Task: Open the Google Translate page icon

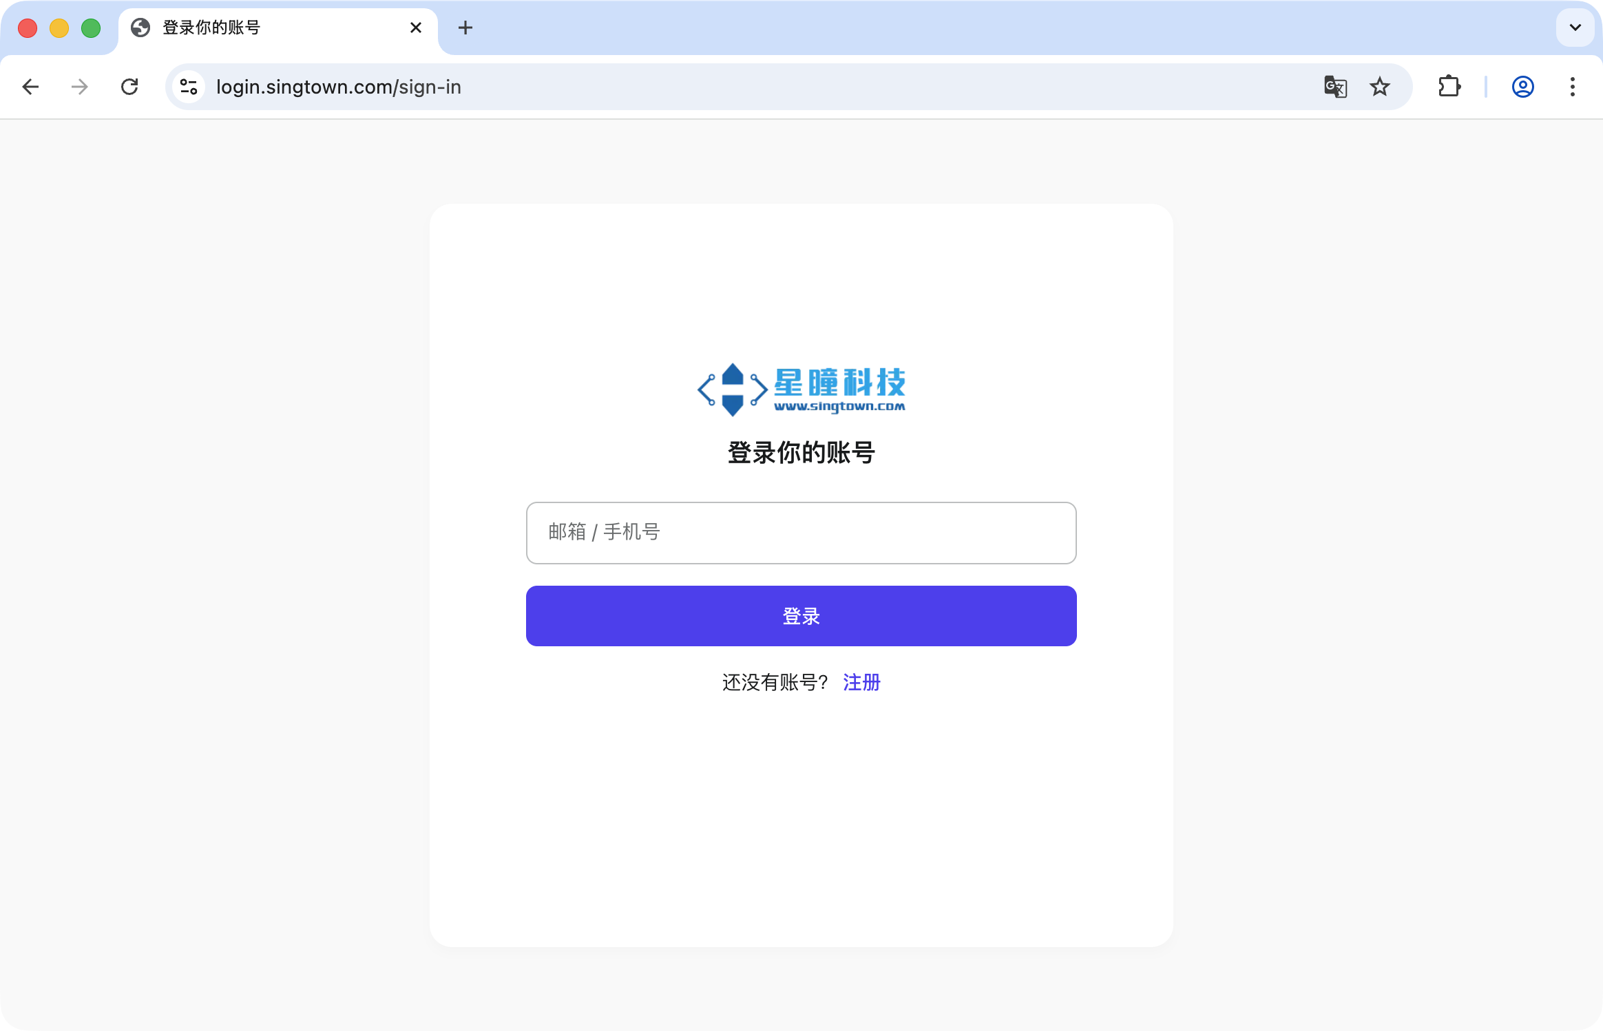Action: (x=1335, y=87)
